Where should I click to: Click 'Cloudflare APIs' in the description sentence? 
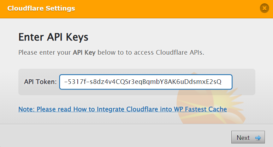click(180, 53)
